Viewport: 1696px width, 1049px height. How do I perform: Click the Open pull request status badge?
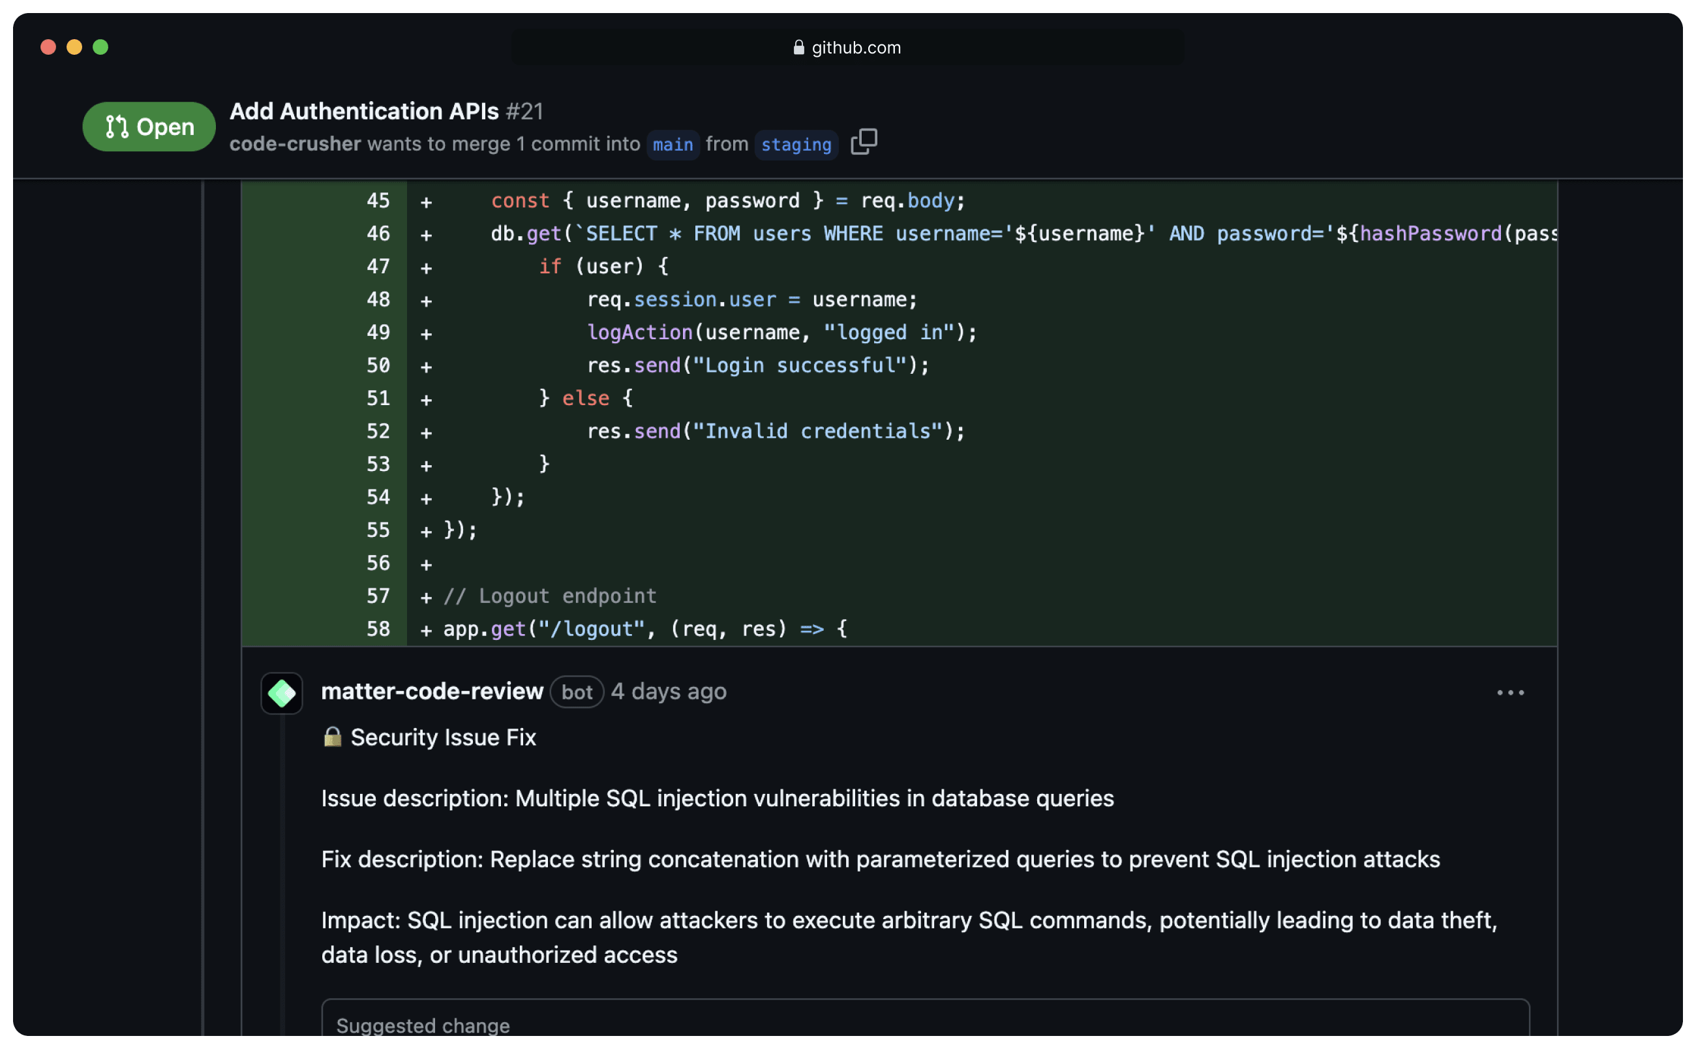(x=149, y=127)
